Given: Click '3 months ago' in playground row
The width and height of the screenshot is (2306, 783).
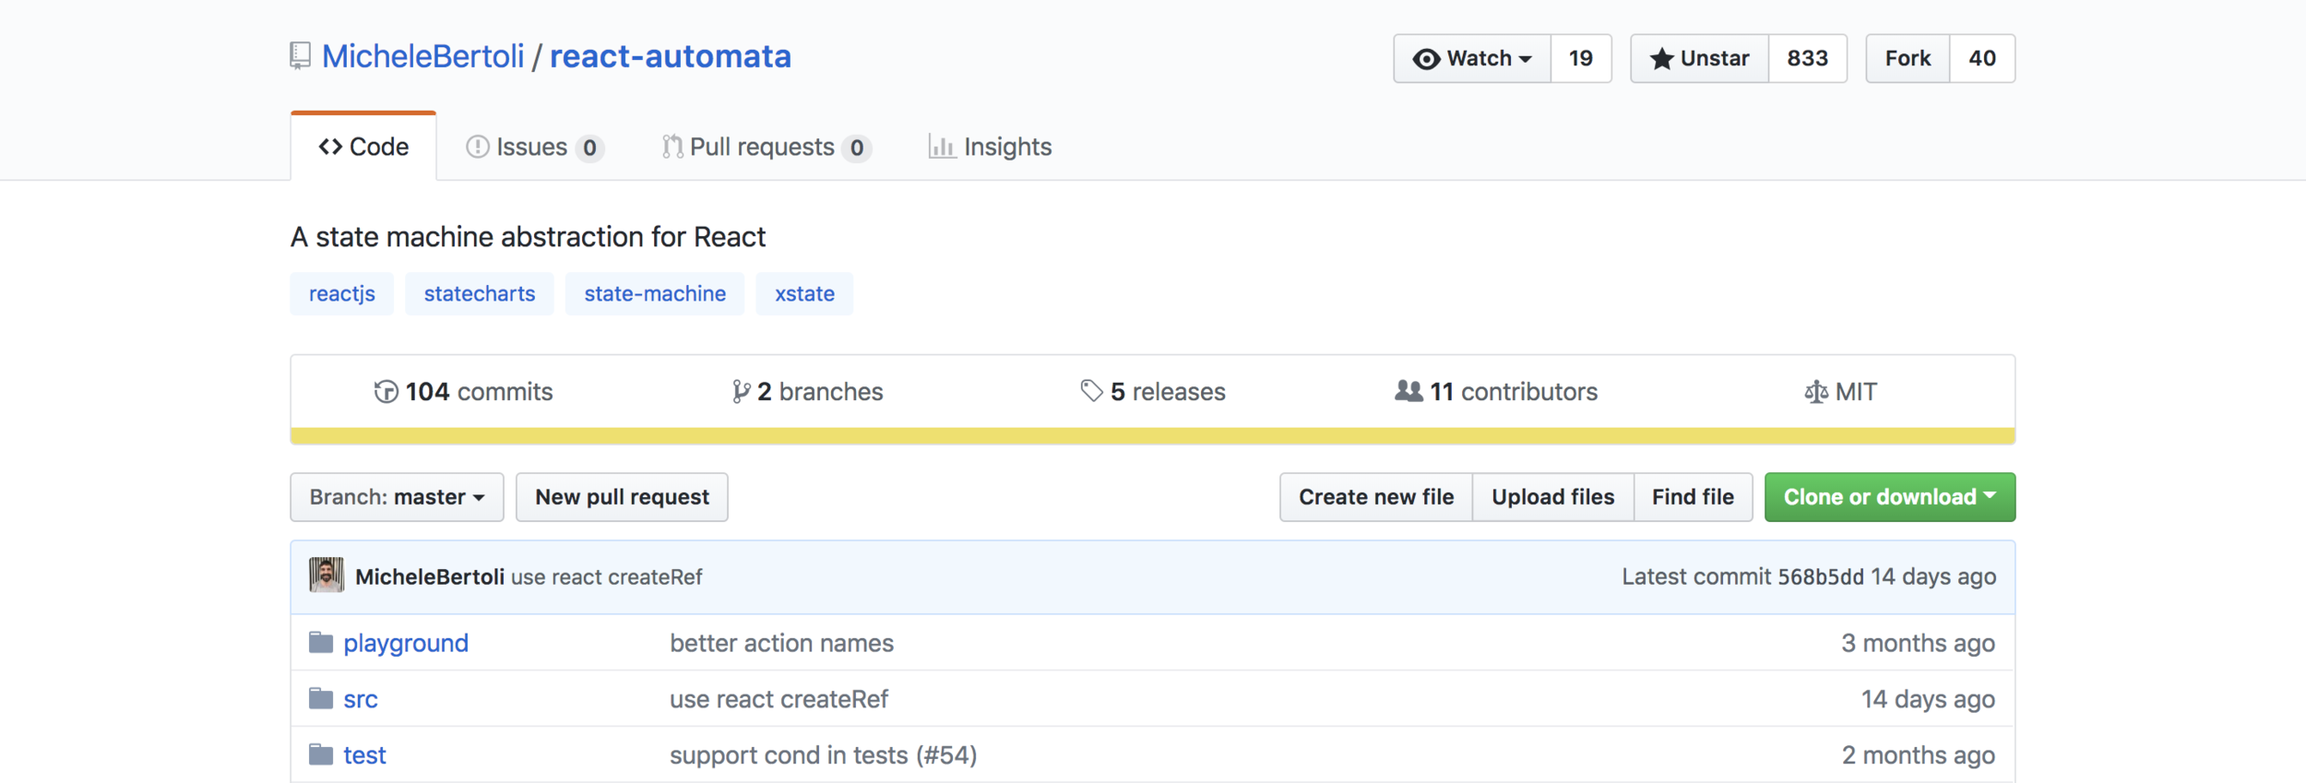Looking at the screenshot, I should click(x=1918, y=643).
